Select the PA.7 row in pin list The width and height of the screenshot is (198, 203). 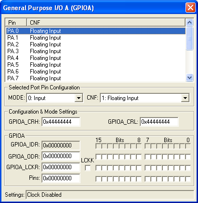point(96,78)
